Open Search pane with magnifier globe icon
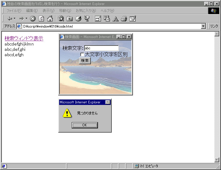This screenshot has width=221, height=170. 61,18
